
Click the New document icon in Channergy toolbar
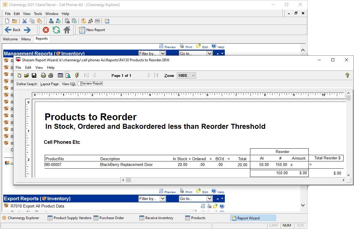pos(7,21)
